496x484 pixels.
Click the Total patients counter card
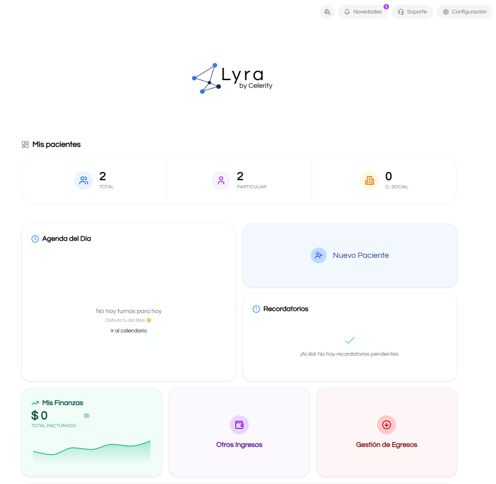[x=94, y=180]
